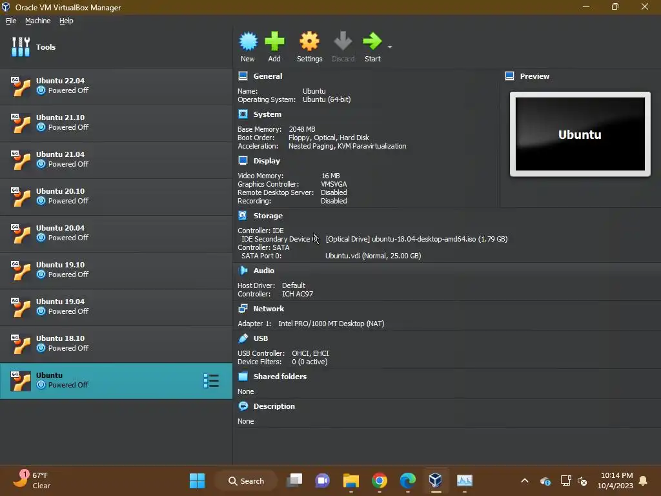Open the Windows Start menu
The height and width of the screenshot is (496, 661).
(x=197, y=480)
